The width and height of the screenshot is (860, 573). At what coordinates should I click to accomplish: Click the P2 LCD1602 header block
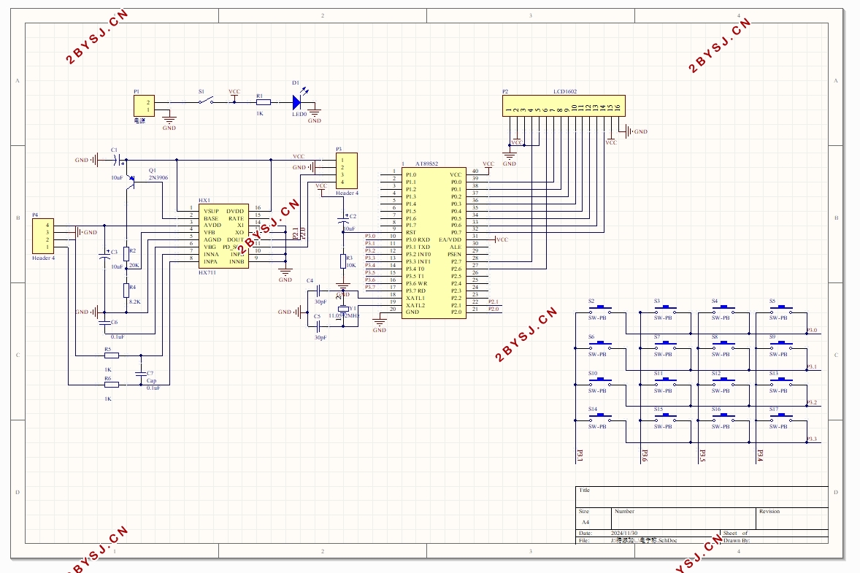[564, 106]
